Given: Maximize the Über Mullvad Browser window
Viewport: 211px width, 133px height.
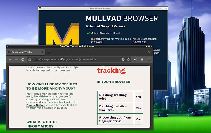Looking at the screenshot, I should 163,8.
